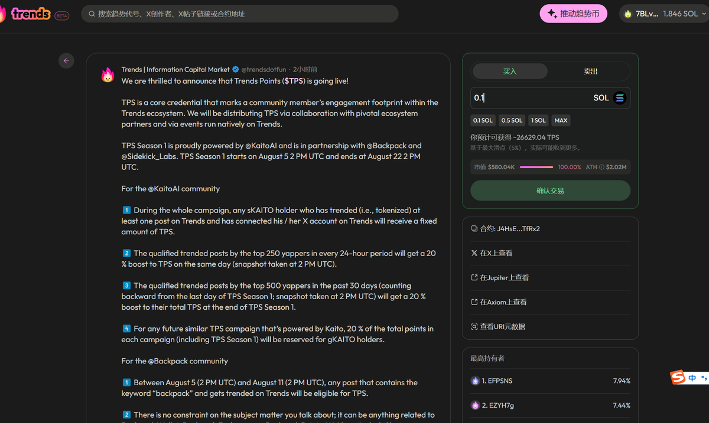The width and height of the screenshot is (709, 423).
Task: Click the estimated ~26629.04 TPS text
Action: pyautogui.click(x=515, y=137)
